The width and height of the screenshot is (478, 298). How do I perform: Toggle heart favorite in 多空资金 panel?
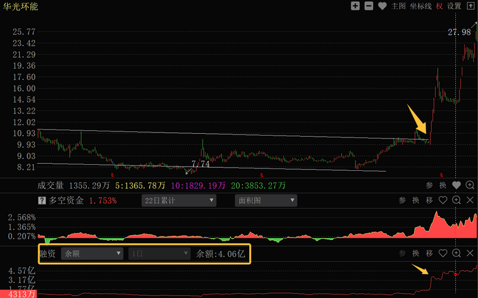pos(443,201)
